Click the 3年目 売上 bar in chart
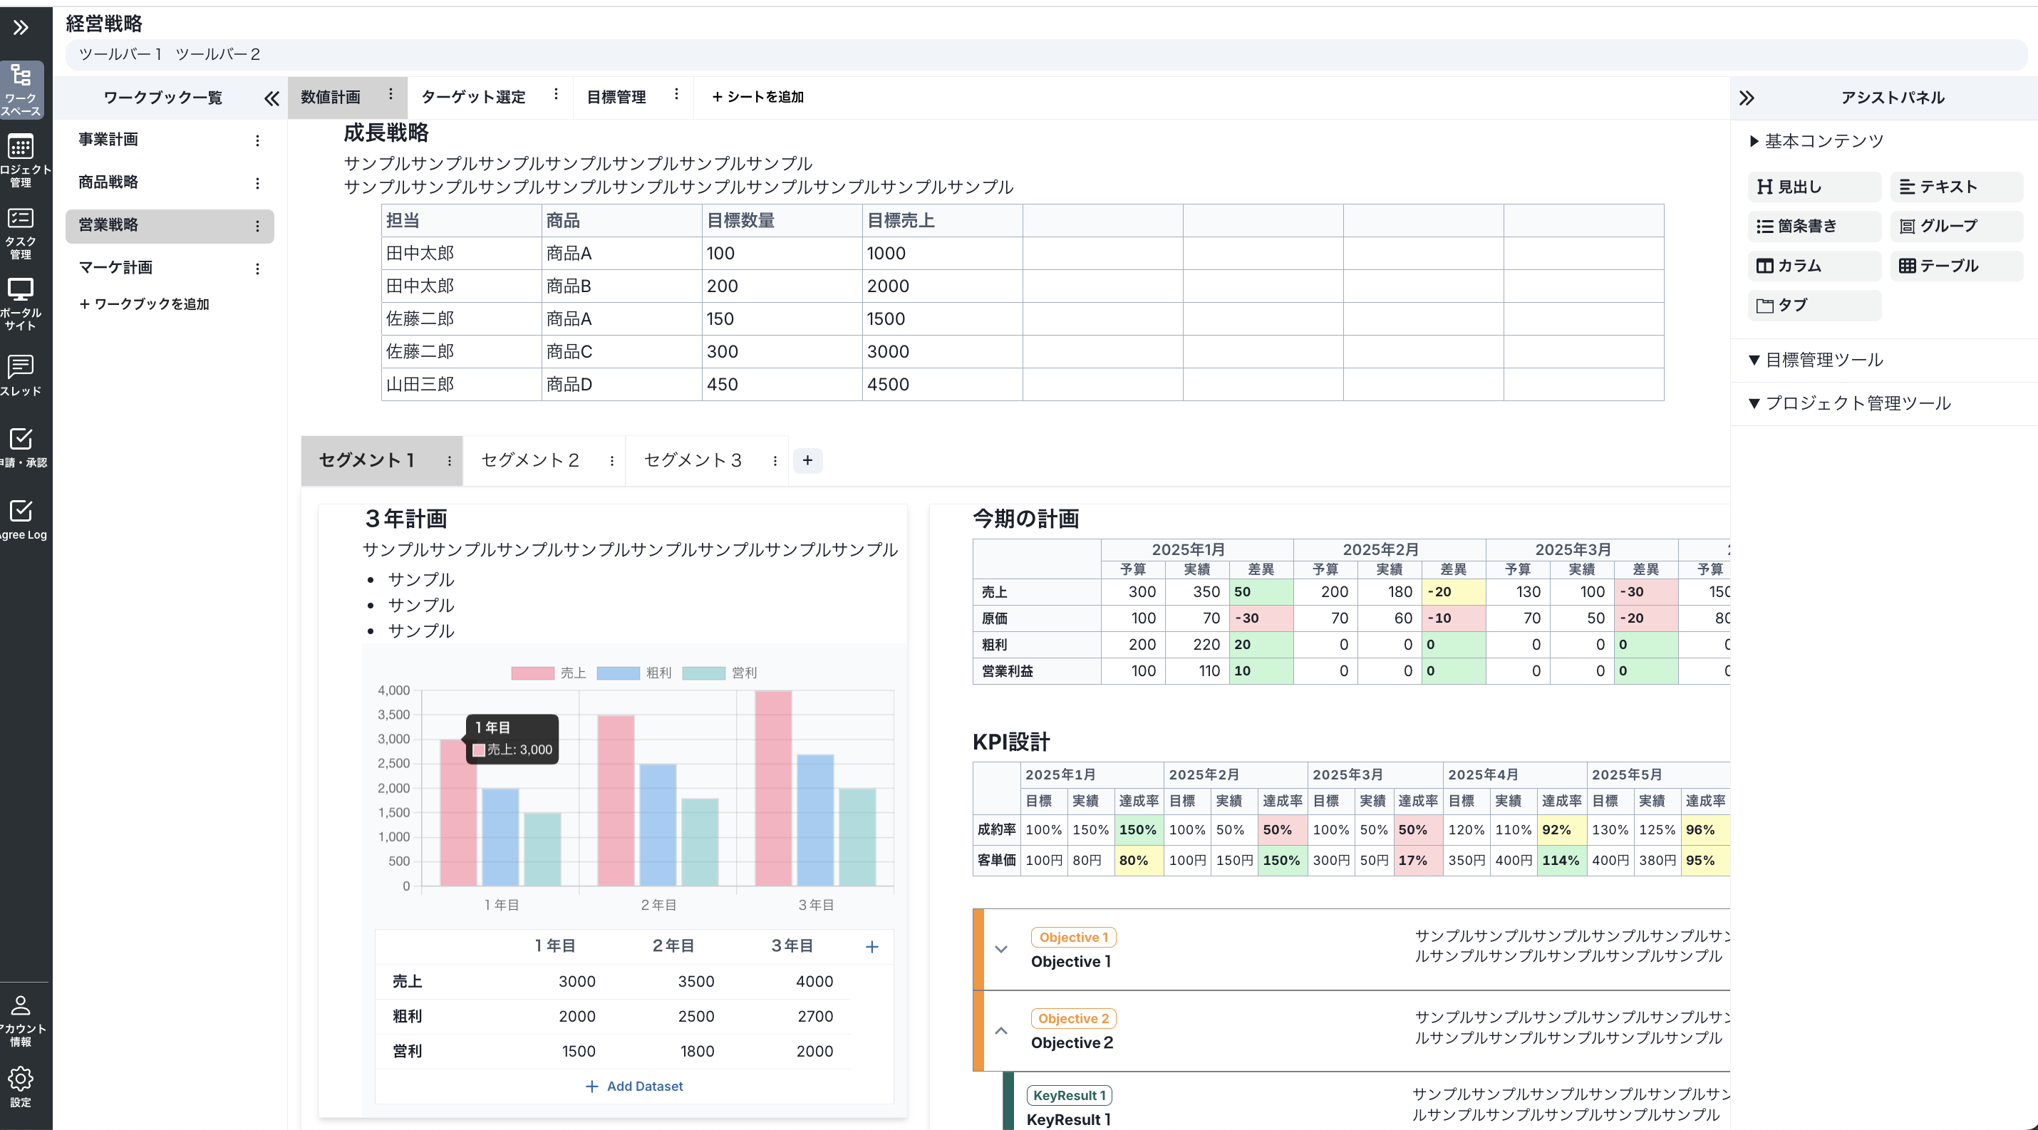Screen dimensions: 2038x1130 click(773, 789)
